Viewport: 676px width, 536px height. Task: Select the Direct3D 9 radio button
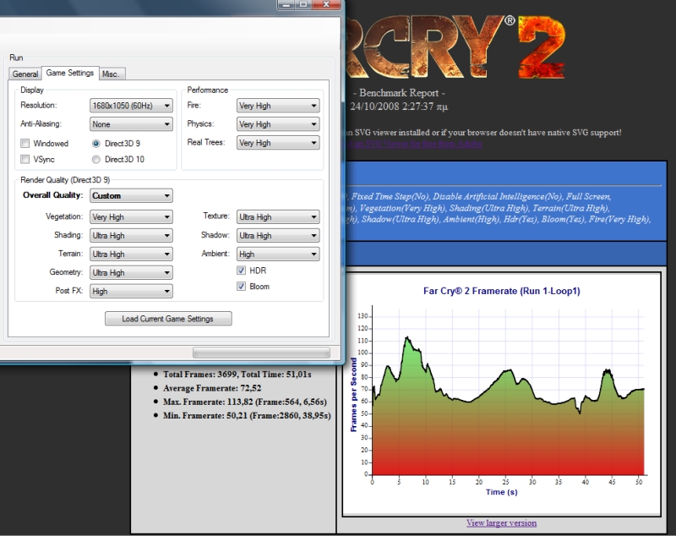(95, 143)
